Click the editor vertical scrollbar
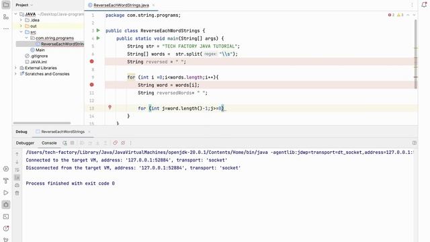This screenshot has width=430, height=242. click(416, 54)
